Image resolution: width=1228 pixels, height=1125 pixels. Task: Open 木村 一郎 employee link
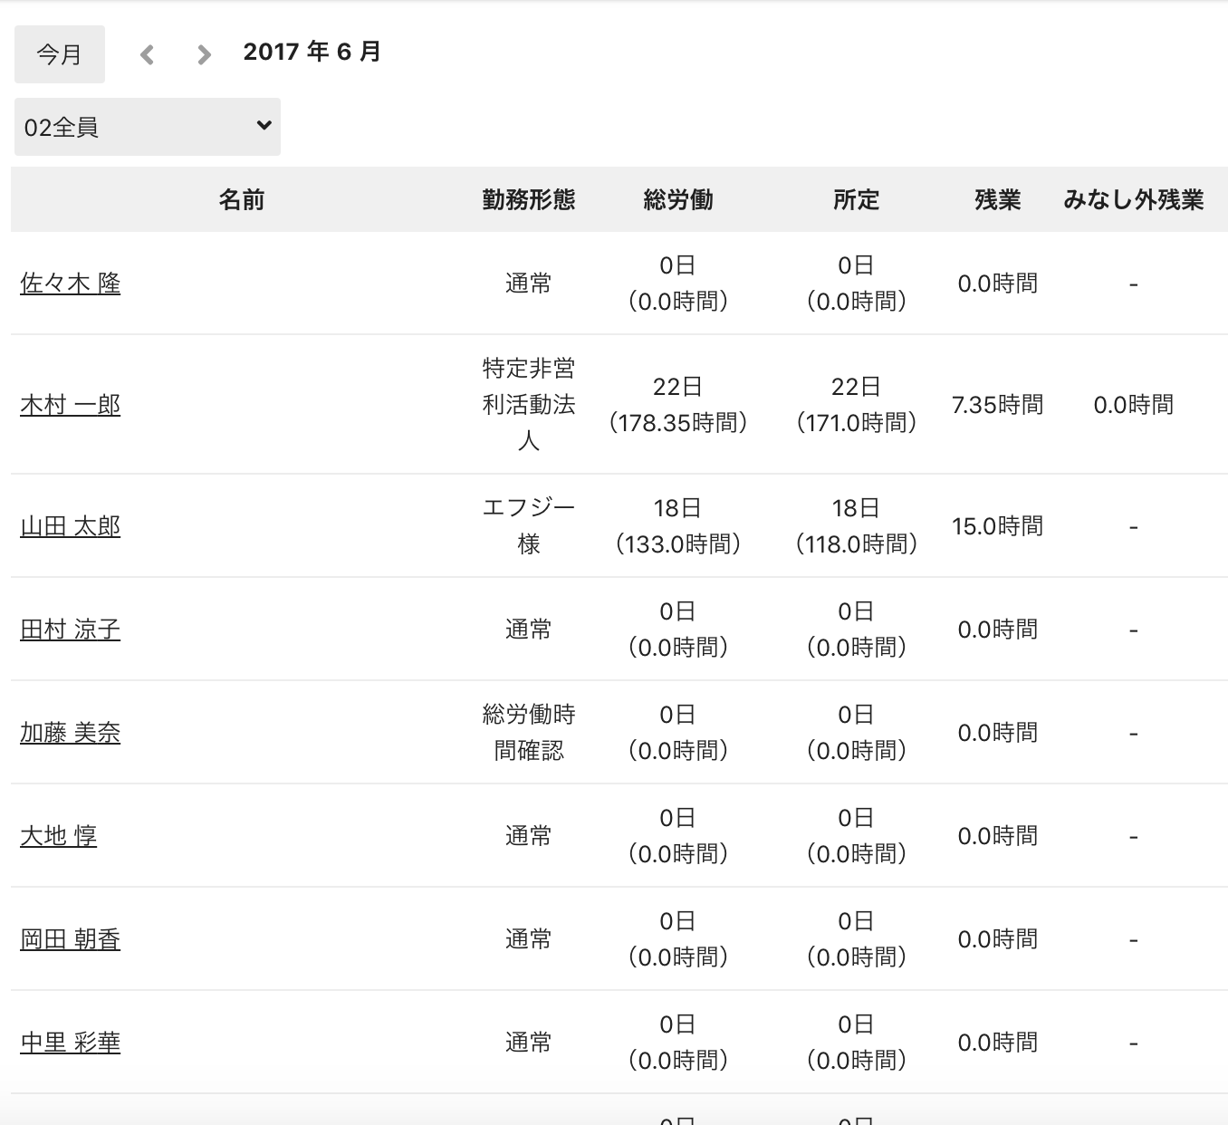(x=71, y=405)
